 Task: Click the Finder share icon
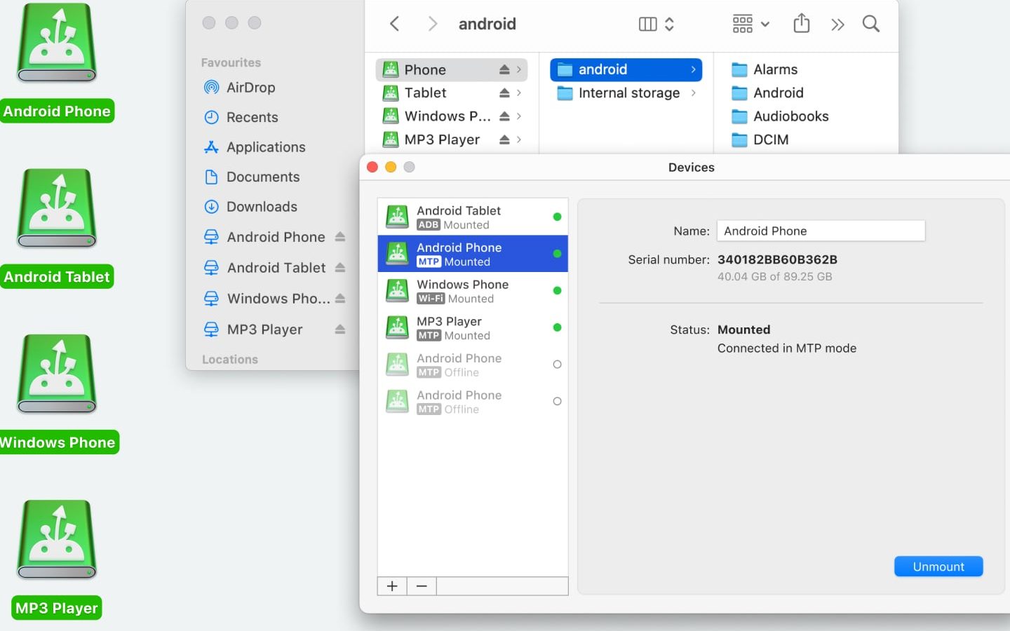click(801, 23)
